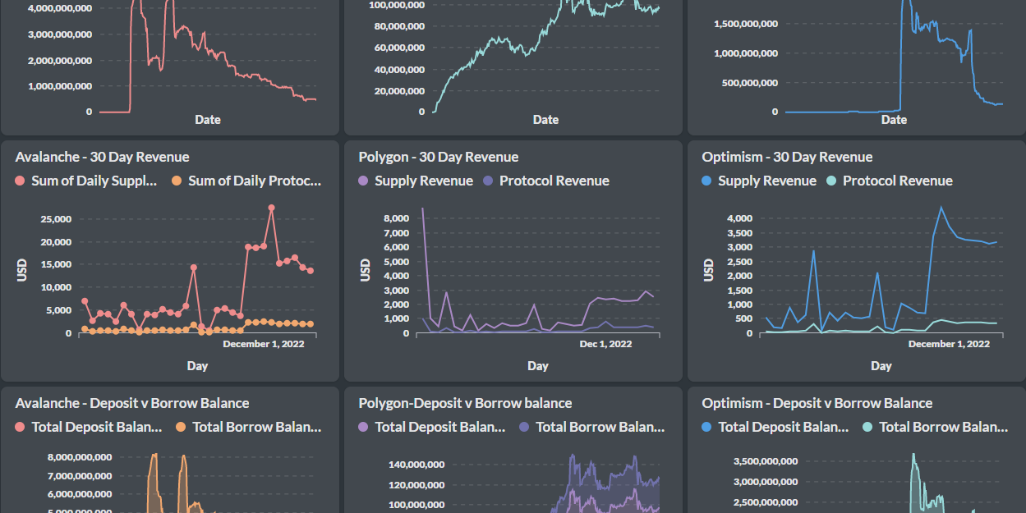Open the Avalanche - 30 Day Revenue card title
This screenshot has height=513, width=1026.
[x=102, y=157]
